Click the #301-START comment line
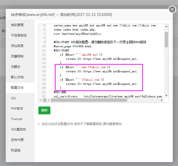 pos(61,51)
